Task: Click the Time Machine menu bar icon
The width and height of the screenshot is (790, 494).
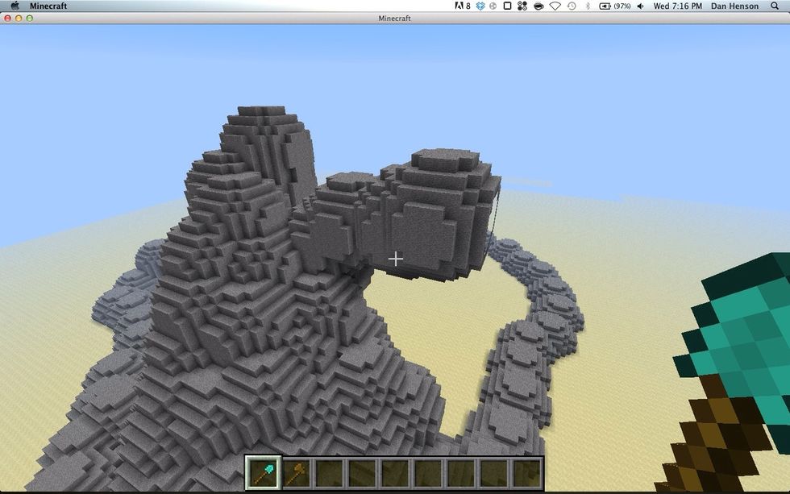Action: tap(571, 6)
